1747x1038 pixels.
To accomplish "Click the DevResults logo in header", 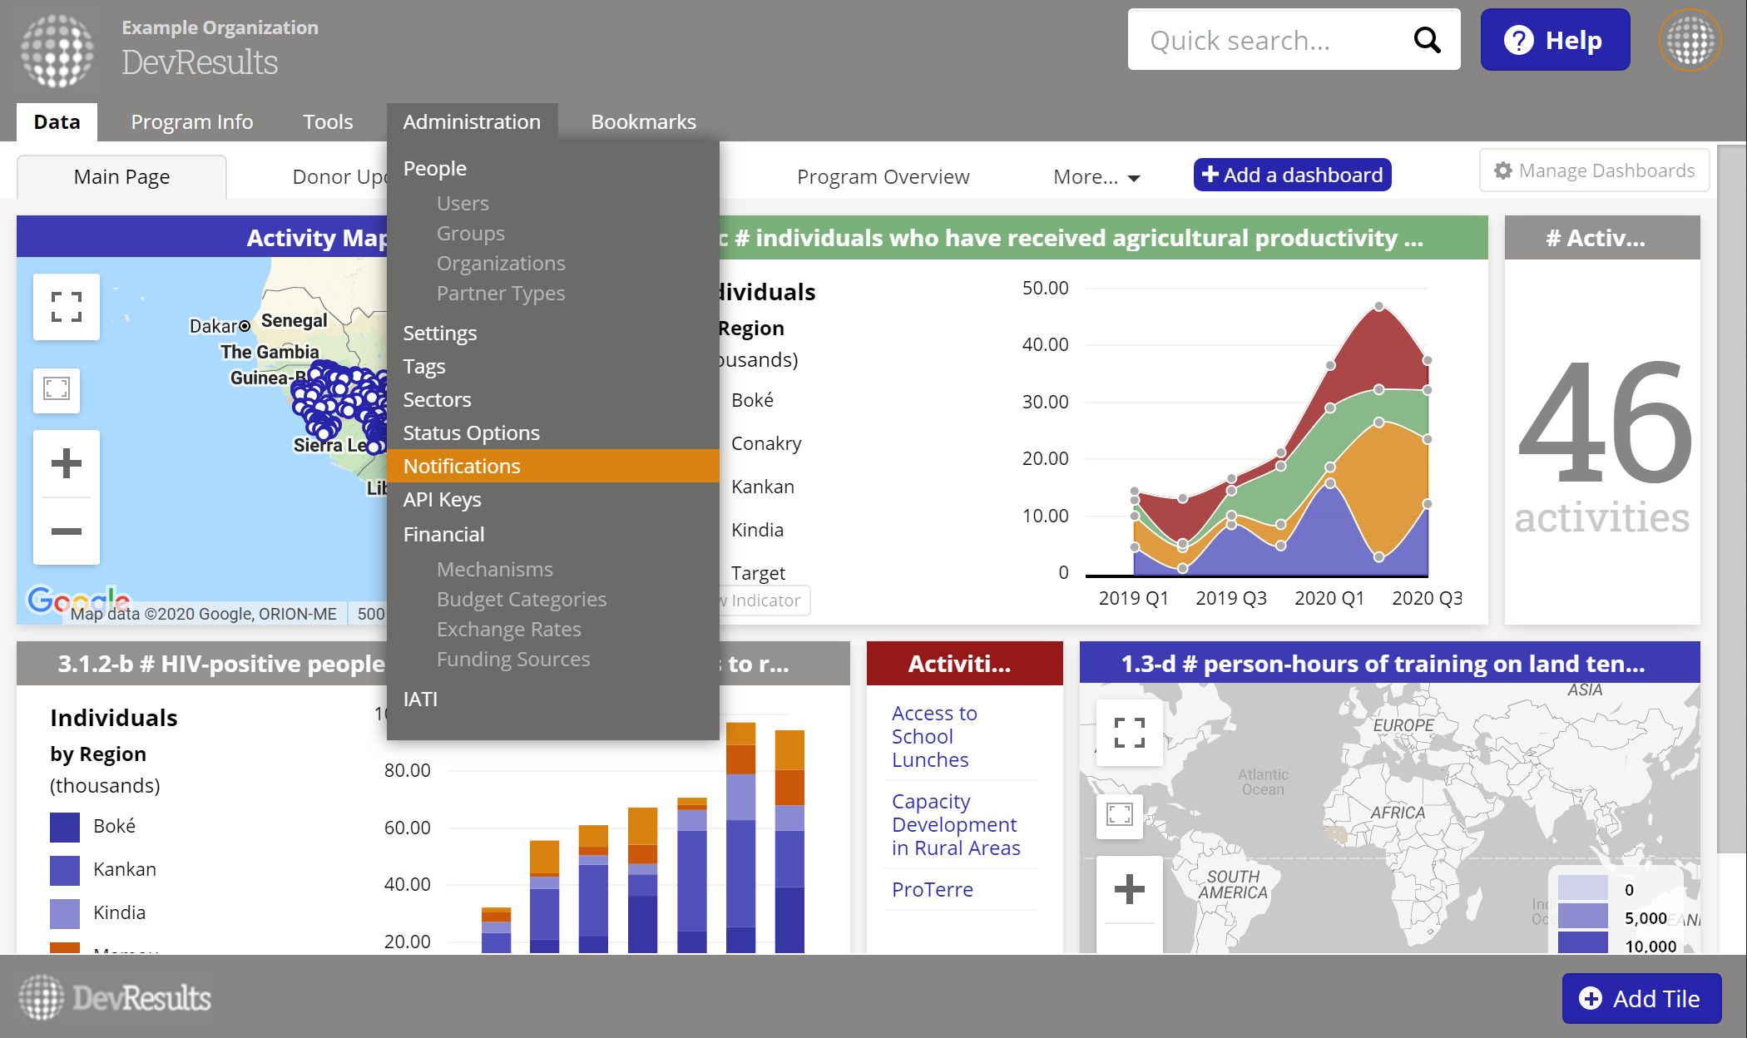I will pyautogui.click(x=58, y=51).
